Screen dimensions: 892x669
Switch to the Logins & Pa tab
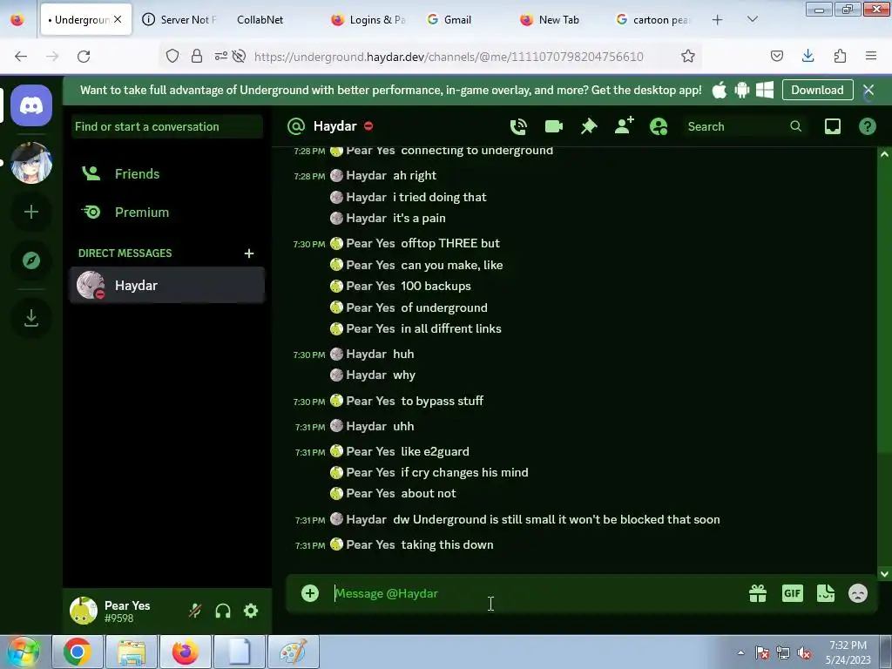pyautogui.click(x=369, y=20)
